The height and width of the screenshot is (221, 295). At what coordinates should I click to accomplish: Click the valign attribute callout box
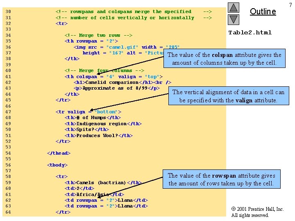tap(229, 96)
